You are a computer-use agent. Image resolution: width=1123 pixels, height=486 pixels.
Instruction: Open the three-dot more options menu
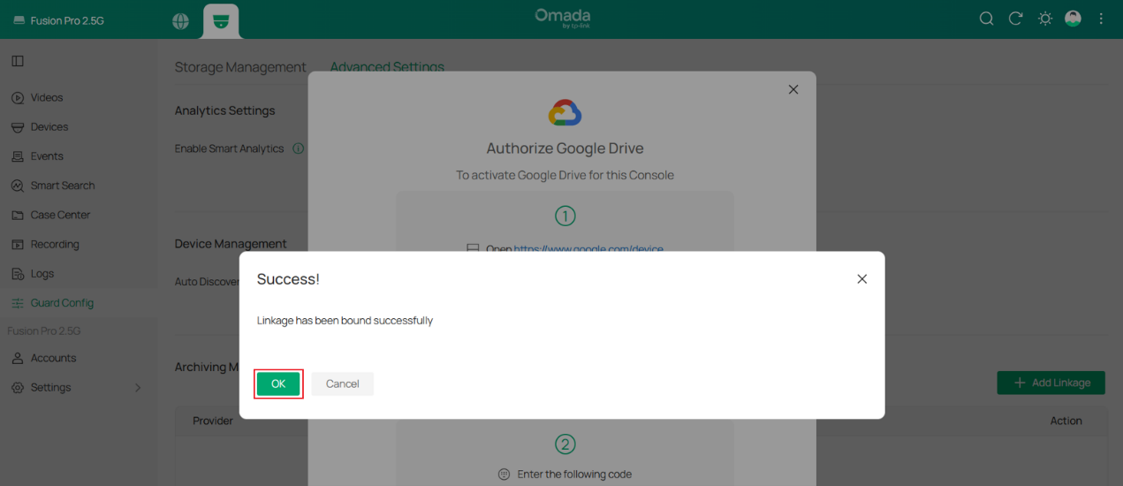(x=1101, y=19)
